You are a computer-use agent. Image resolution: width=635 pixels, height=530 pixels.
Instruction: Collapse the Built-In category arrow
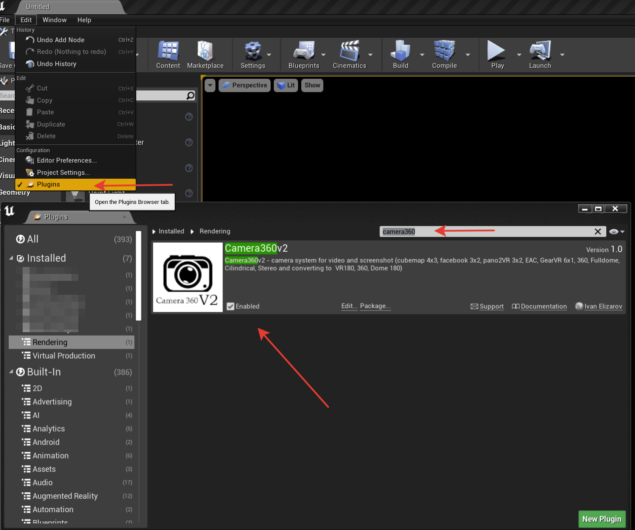pyautogui.click(x=11, y=372)
